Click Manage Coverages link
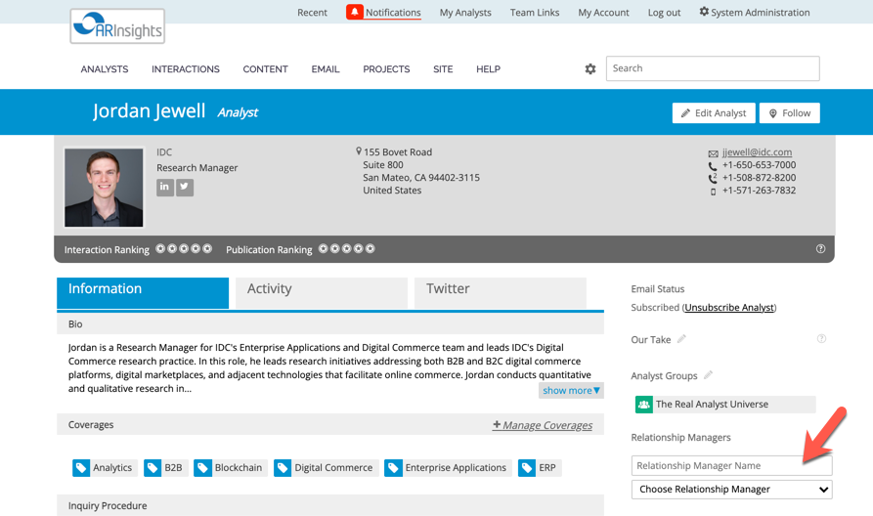Viewport: 873px width, 516px height. (x=543, y=425)
